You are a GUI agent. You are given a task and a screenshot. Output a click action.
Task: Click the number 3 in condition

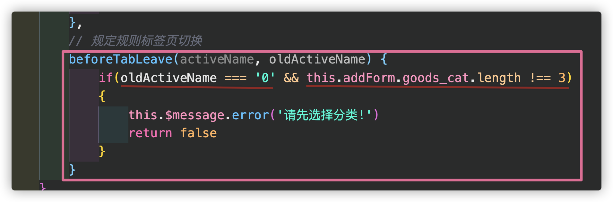pos(562,78)
